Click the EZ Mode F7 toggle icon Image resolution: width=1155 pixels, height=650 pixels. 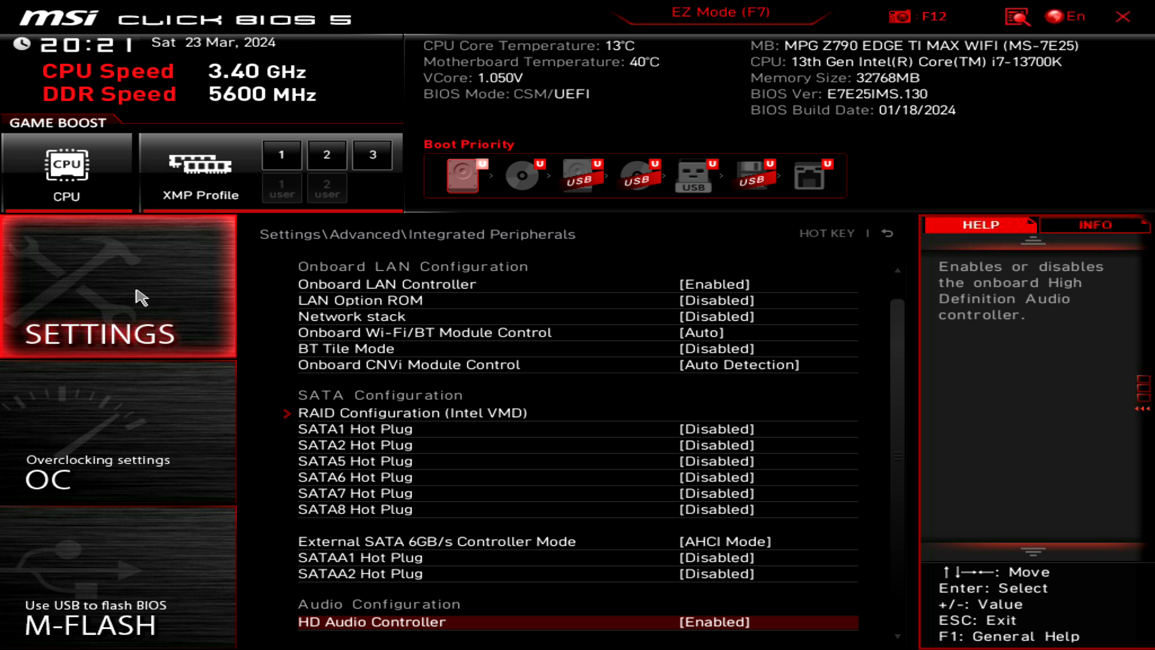tap(720, 12)
